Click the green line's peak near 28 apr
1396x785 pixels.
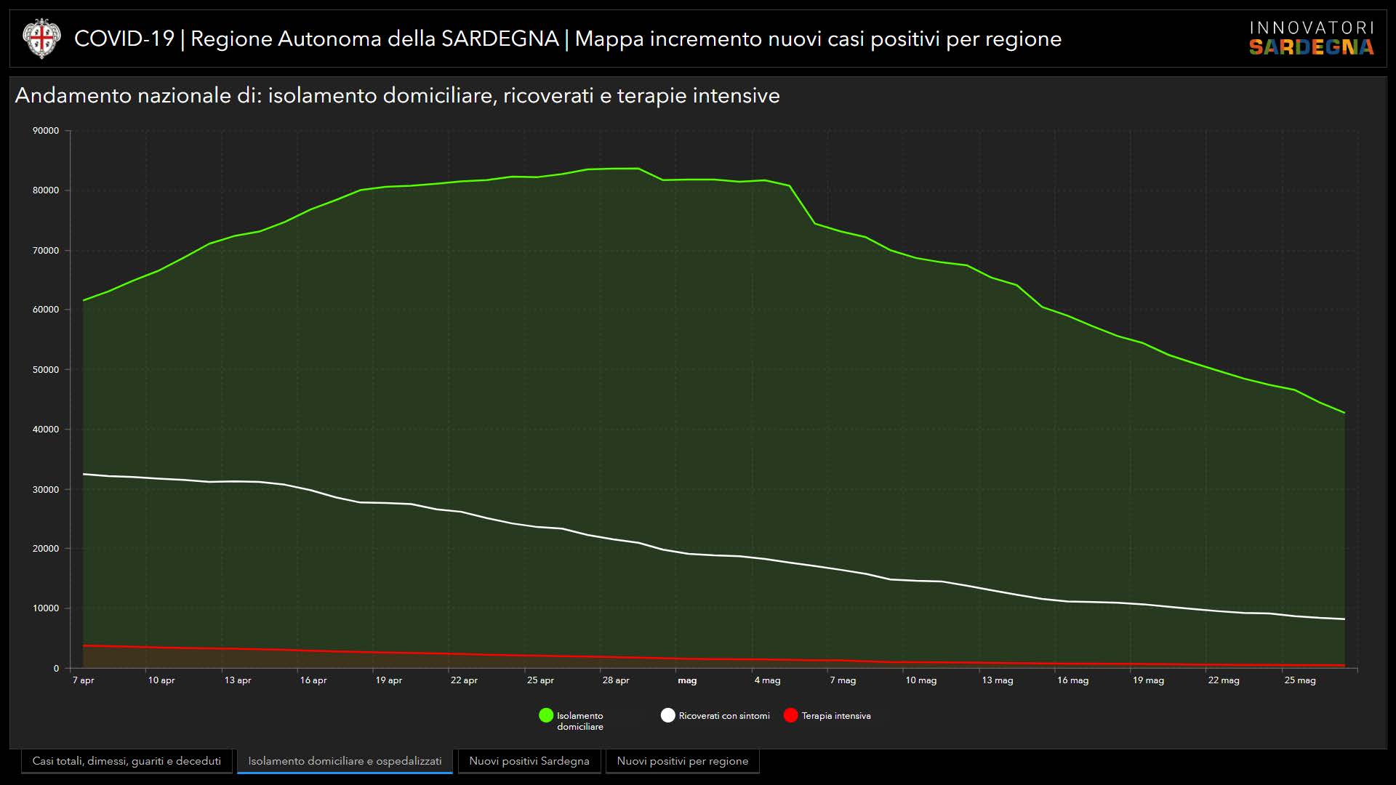tap(625, 169)
